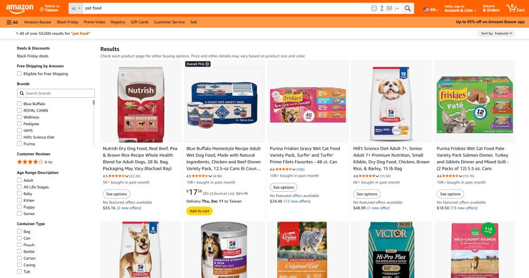Click the question mark icon in search bar
Screen dimensions: 529x278
click(381, 8)
